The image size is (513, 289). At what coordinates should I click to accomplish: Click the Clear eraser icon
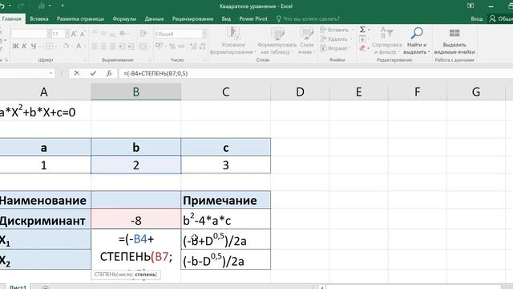coord(362,48)
